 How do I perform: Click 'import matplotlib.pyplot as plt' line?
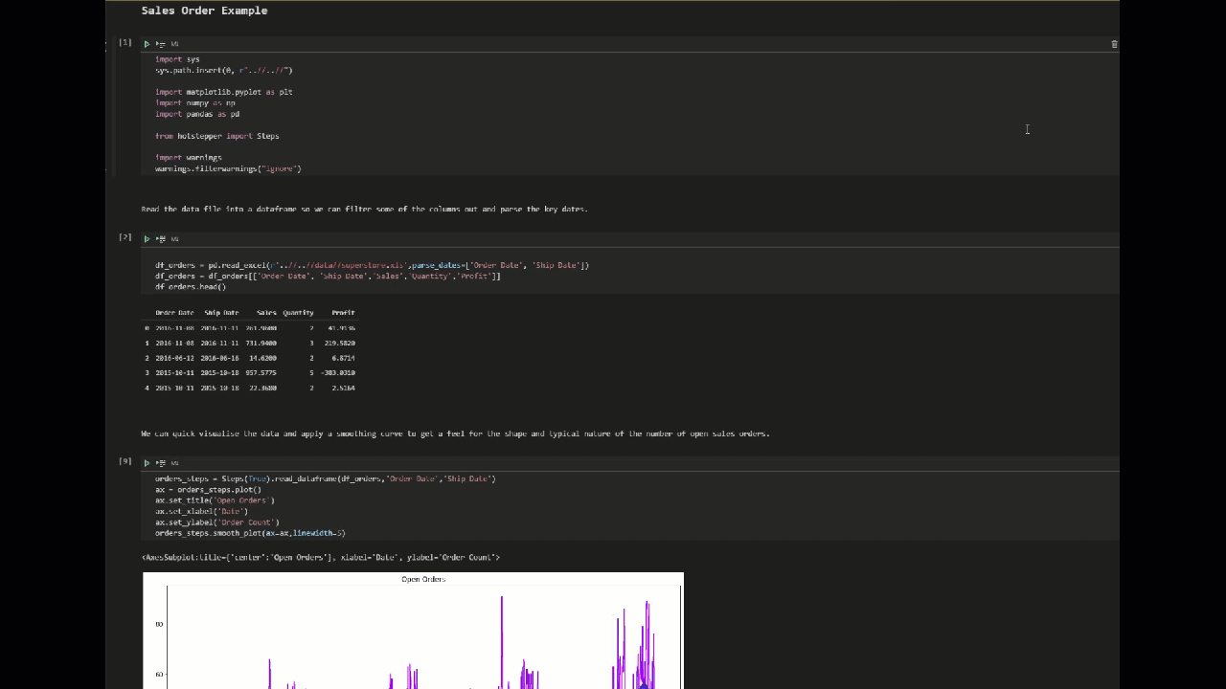click(x=224, y=92)
